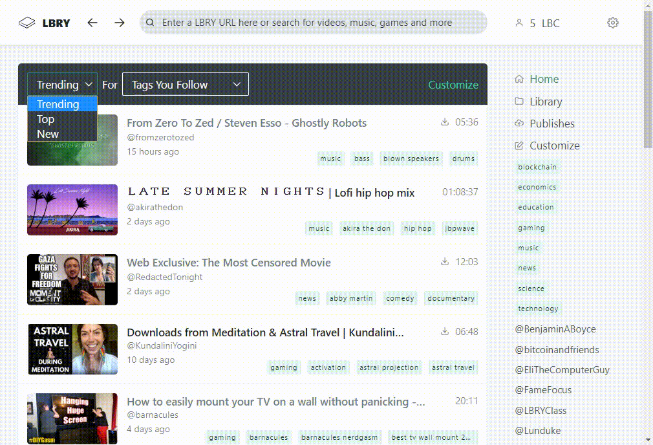Click the documentary tag

451,298
